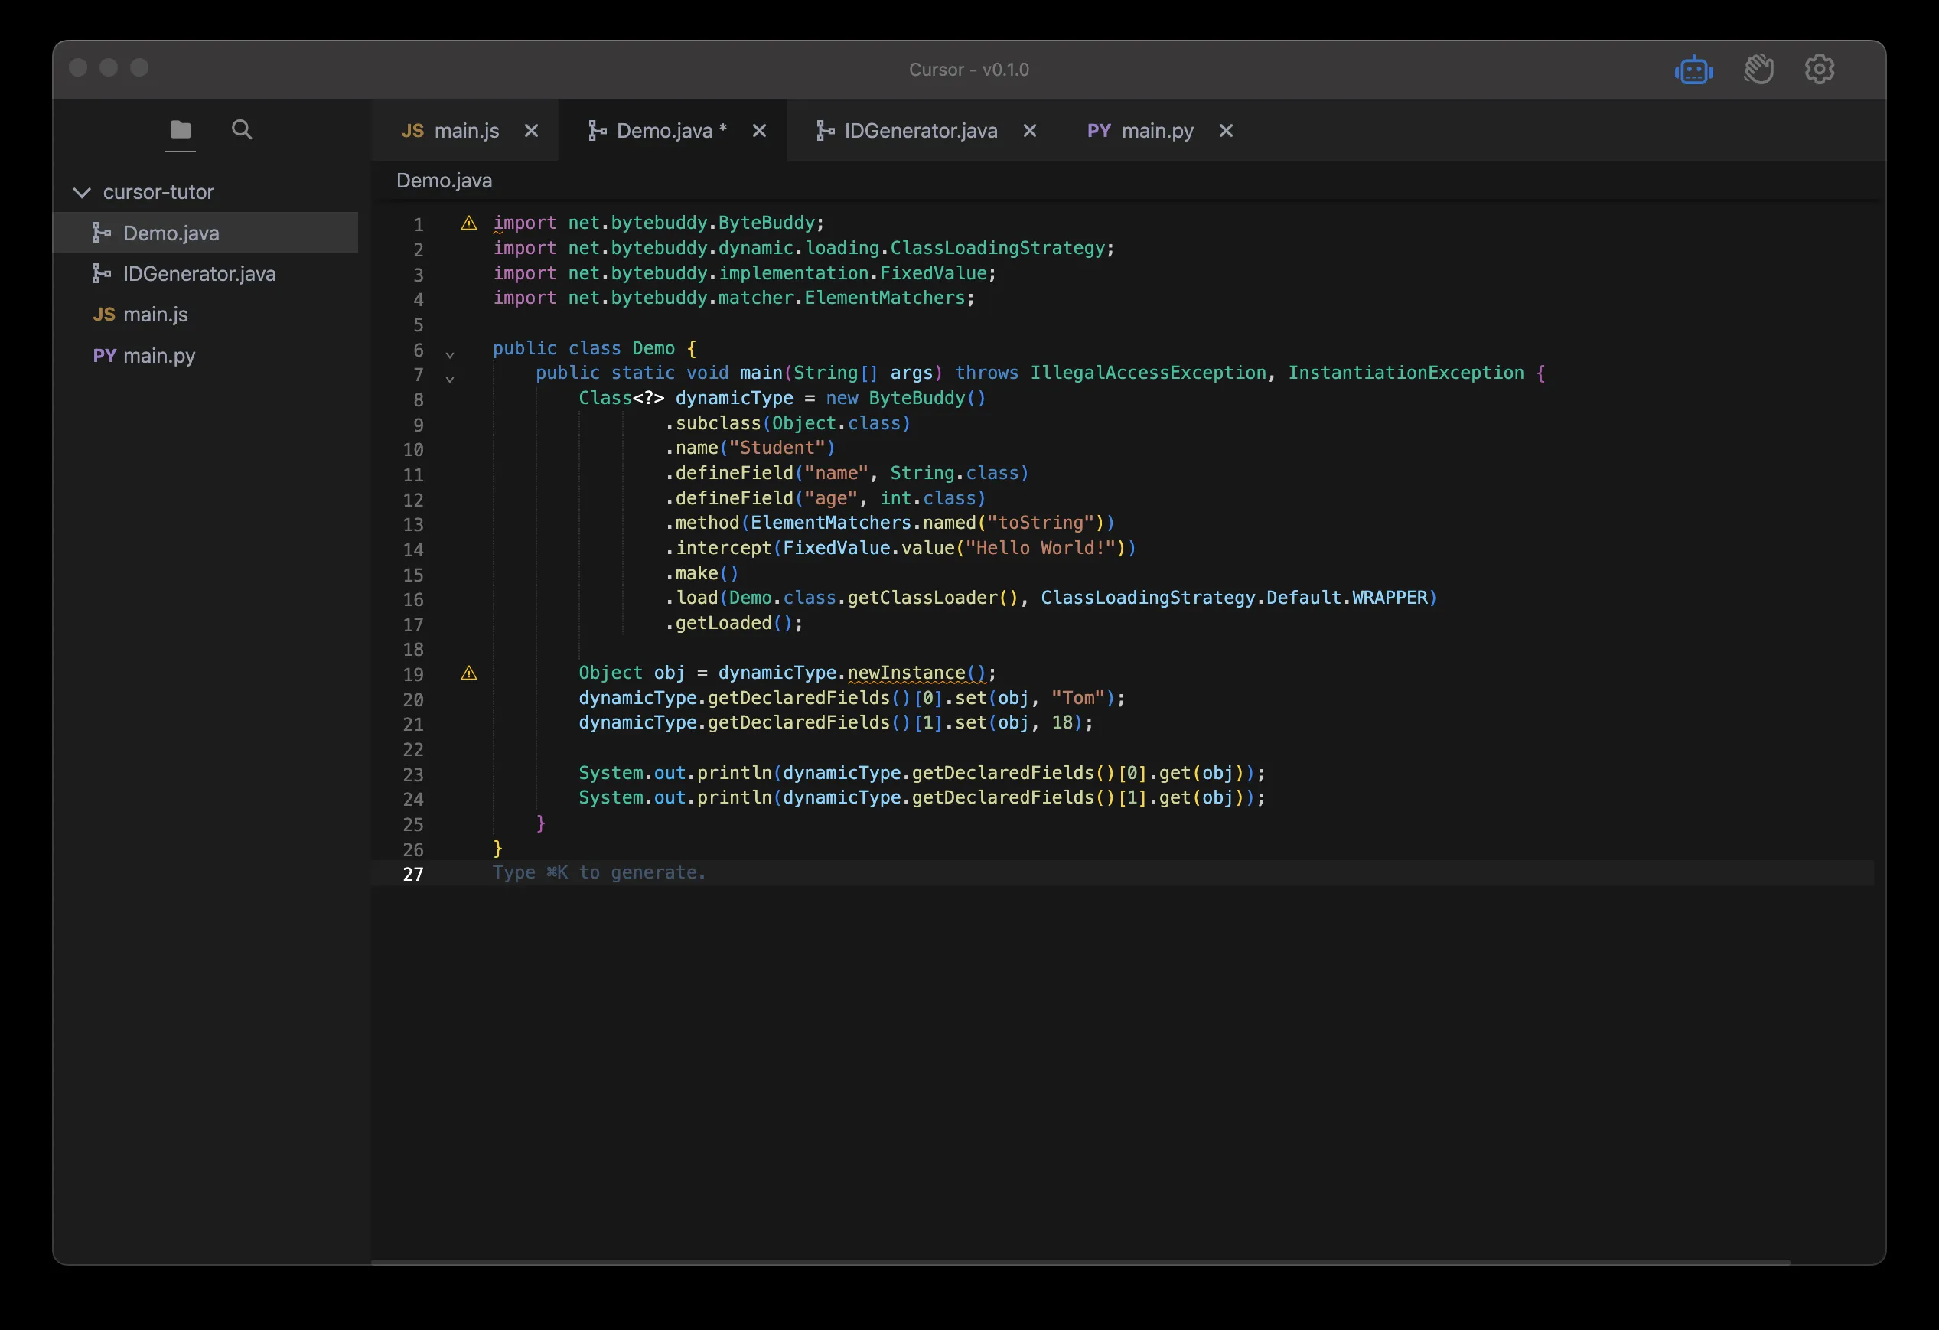Open main.js in the file tree
Image resolution: width=1939 pixels, height=1330 pixels.
pos(155,315)
